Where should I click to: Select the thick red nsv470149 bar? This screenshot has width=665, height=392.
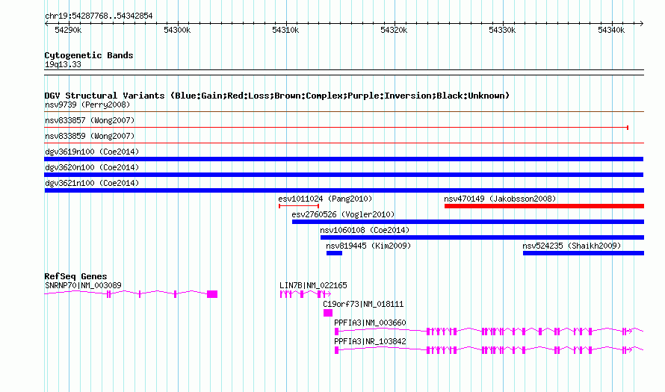tap(544, 206)
